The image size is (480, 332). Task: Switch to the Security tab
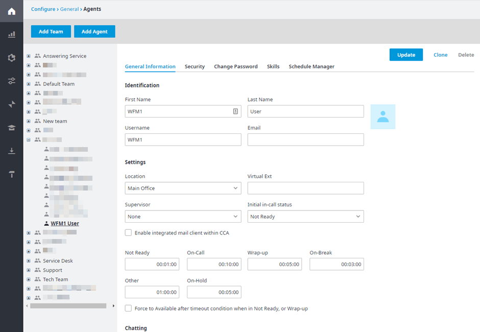[195, 66]
